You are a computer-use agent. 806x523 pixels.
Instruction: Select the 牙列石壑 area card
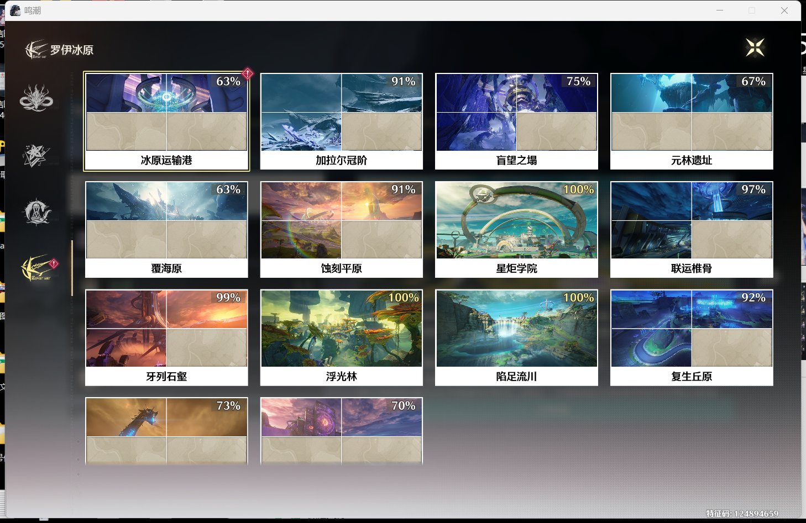(166, 337)
